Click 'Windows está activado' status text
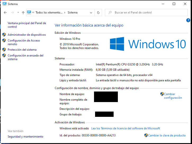The image size is (192, 144). pyautogui.click(x=74, y=128)
